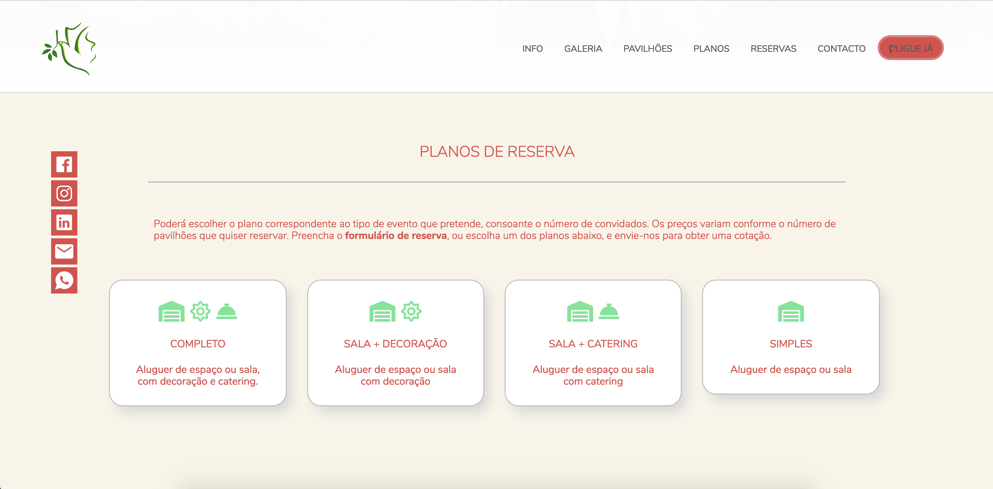
Task: Click the catering bell icon in the Sala + Catering card
Action: click(x=609, y=311)
